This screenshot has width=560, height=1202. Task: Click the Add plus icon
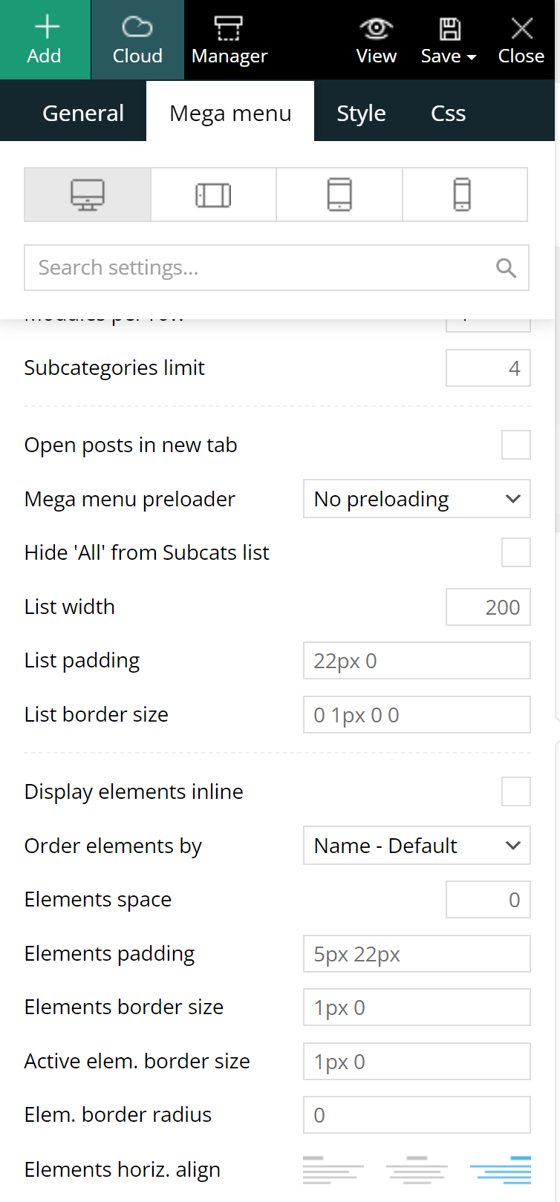pyautogui.click(x=47, y=27)
